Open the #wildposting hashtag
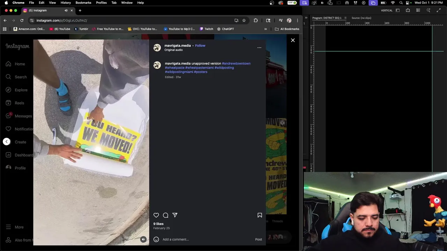Image resolution: width=447 pixels, height=251 pixels. click(224, 68)
